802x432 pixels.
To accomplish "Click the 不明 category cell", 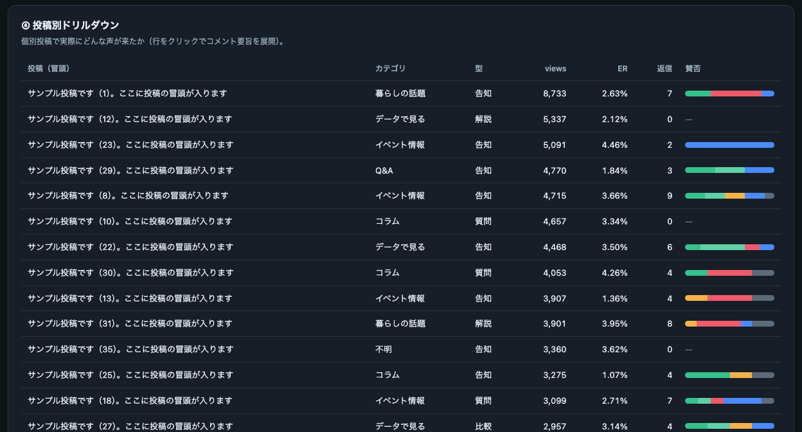I will (384, 350).
